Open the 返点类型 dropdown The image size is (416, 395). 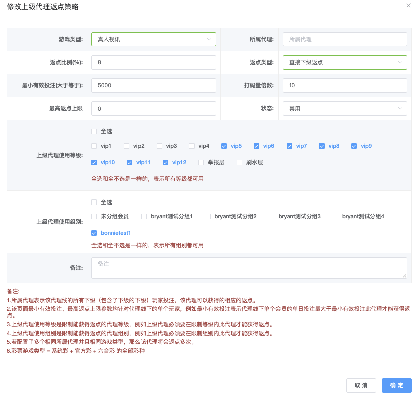[x=344, y=62]
